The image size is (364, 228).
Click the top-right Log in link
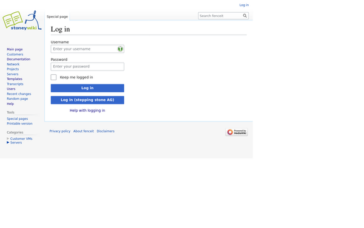pos(244,5)
